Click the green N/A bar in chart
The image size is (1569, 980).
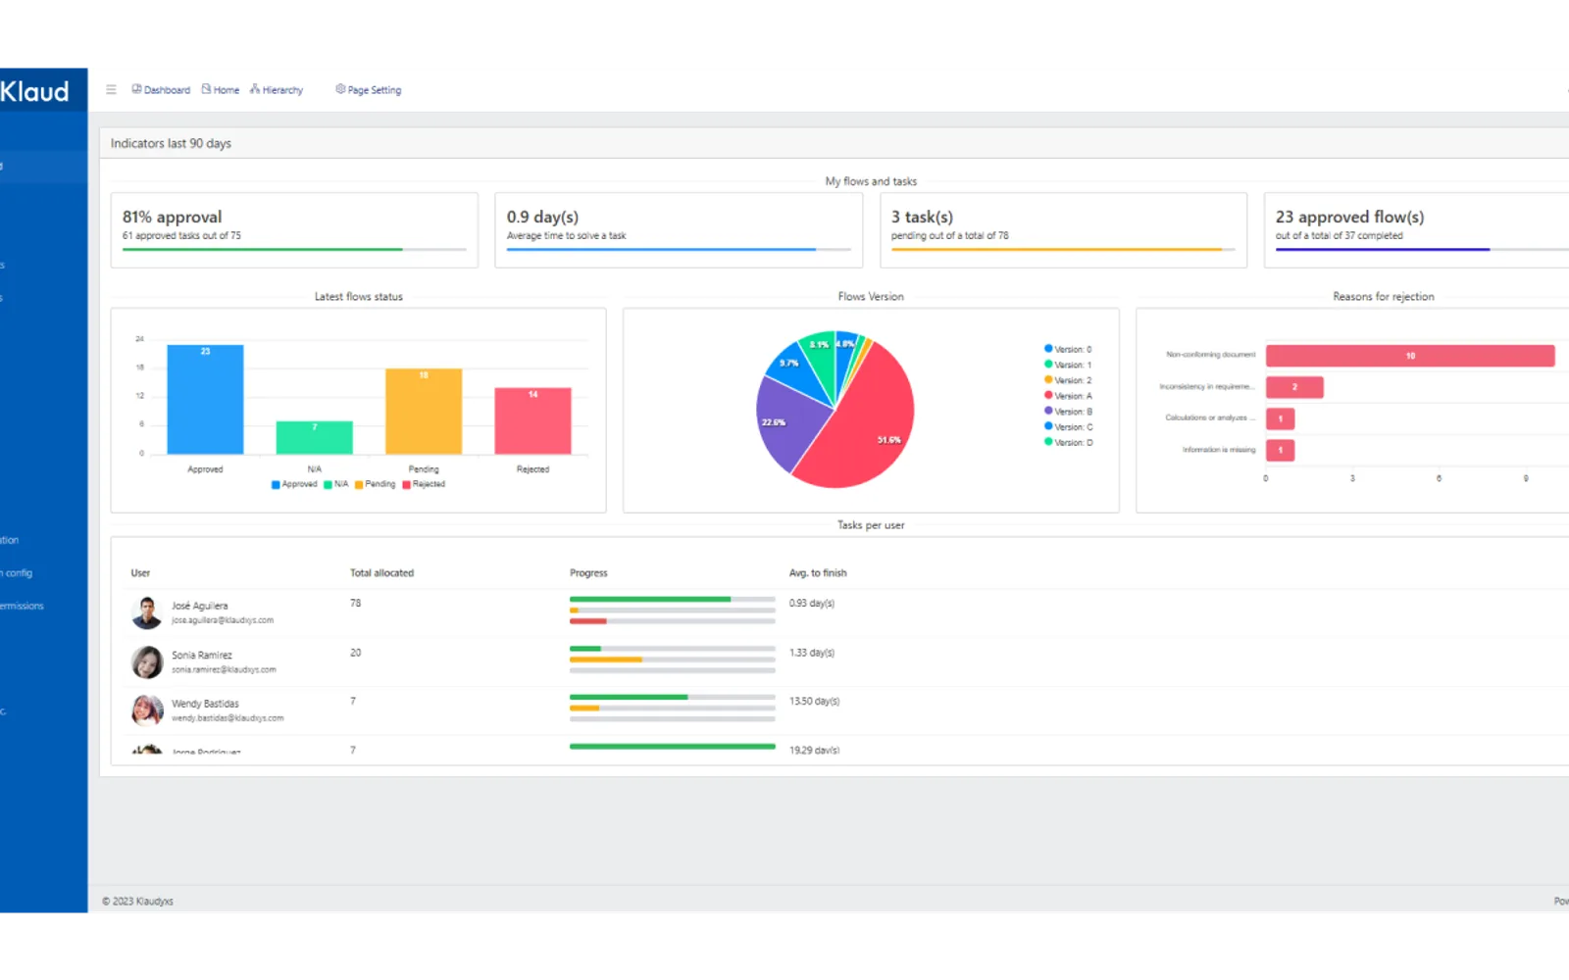point(314,437)
